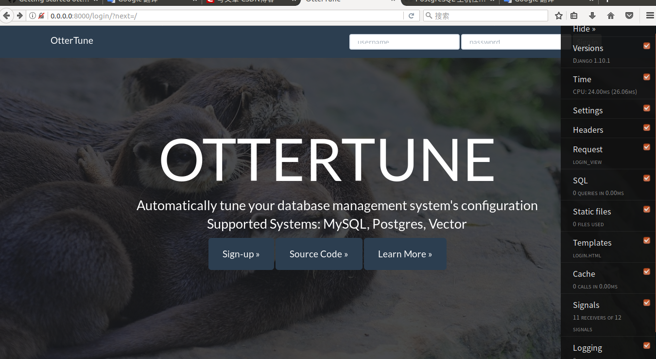Uncheck the Signals panel checkbox
The width and height of the screenshot is (656, 359).
pyautogui.click(x=646, y=303)
